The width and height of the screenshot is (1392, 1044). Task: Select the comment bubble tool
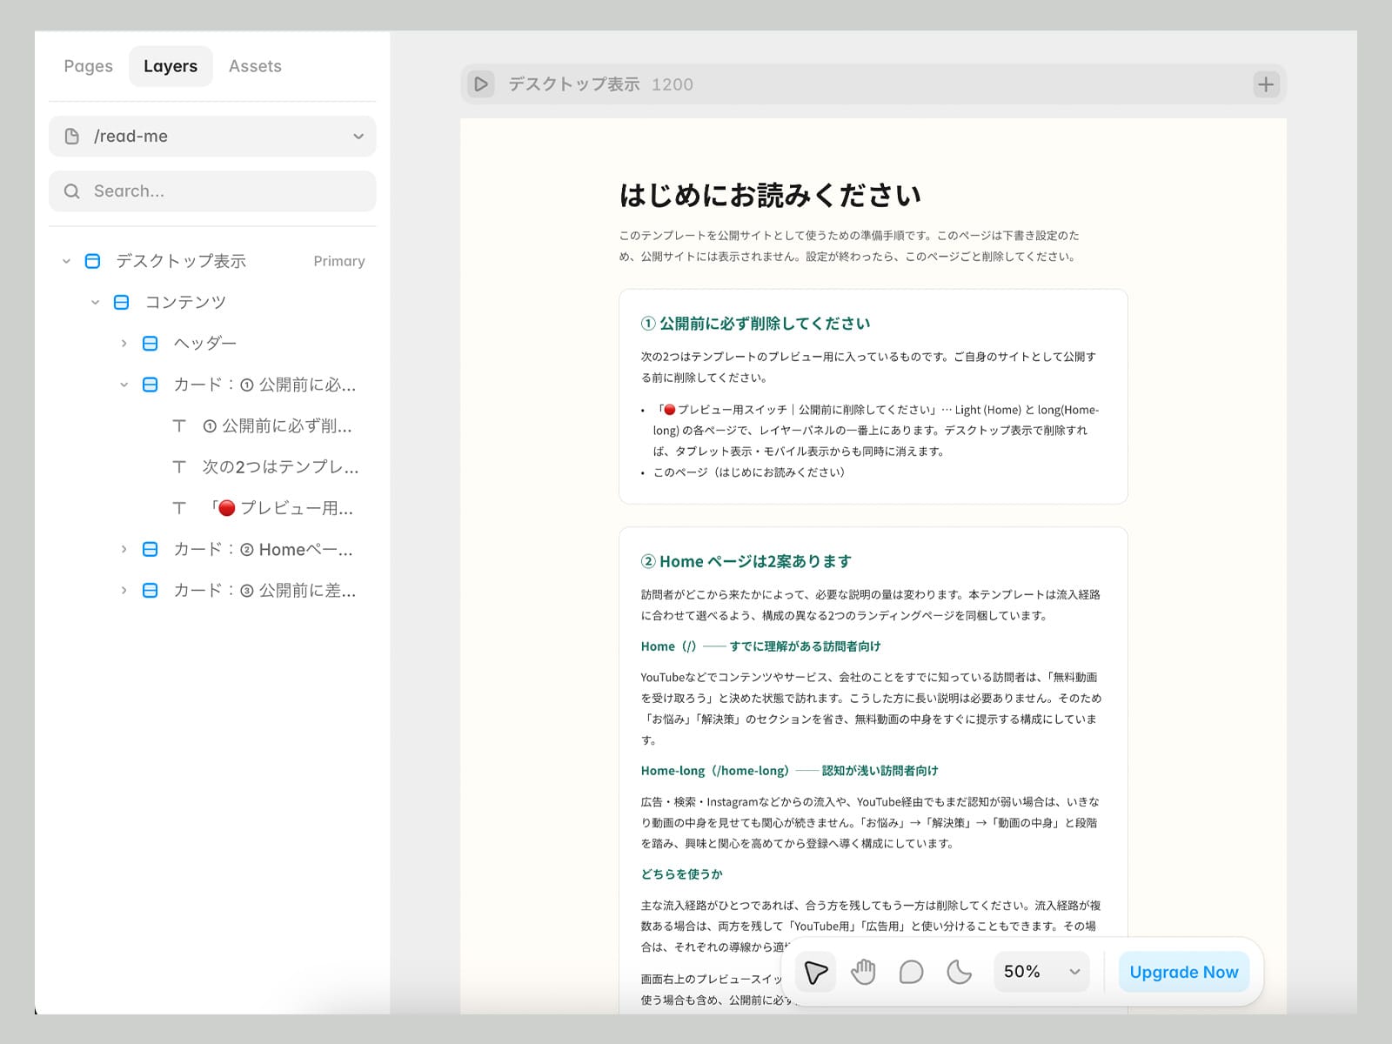[911, 972]
